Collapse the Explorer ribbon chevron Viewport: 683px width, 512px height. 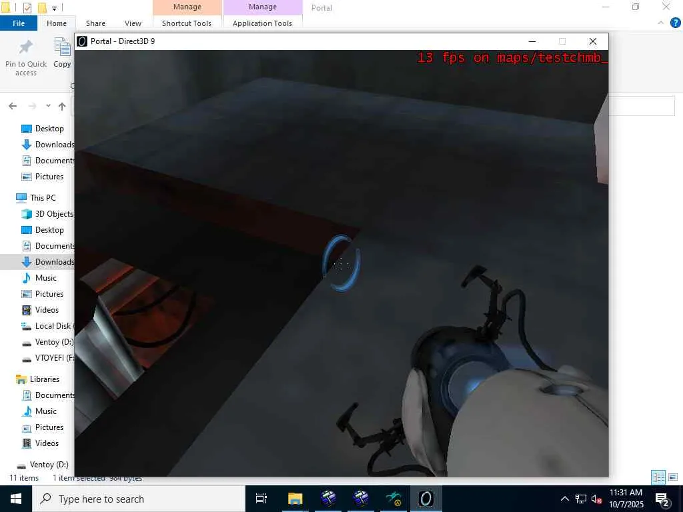coord(661,23)
